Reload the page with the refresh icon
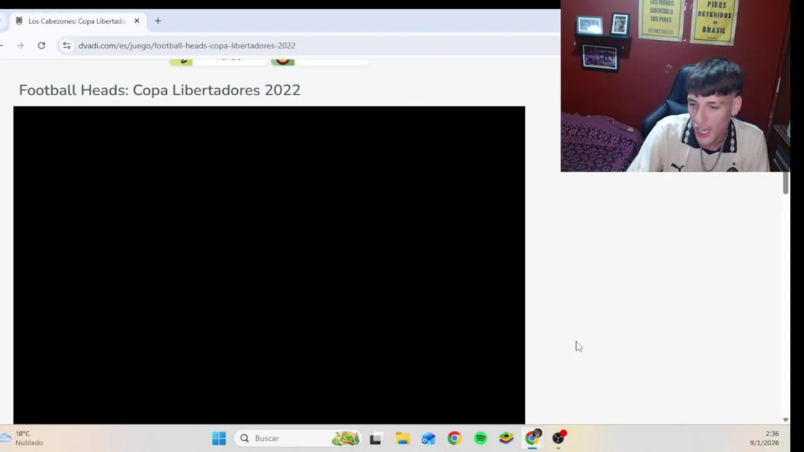Screen dimensions: 804x452 coord(41,45)
